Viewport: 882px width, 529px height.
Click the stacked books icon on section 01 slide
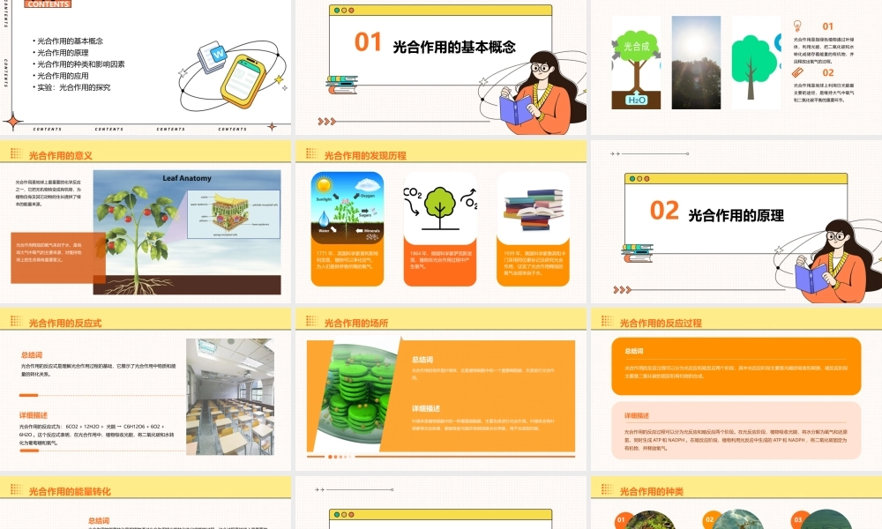click(341, 85)
